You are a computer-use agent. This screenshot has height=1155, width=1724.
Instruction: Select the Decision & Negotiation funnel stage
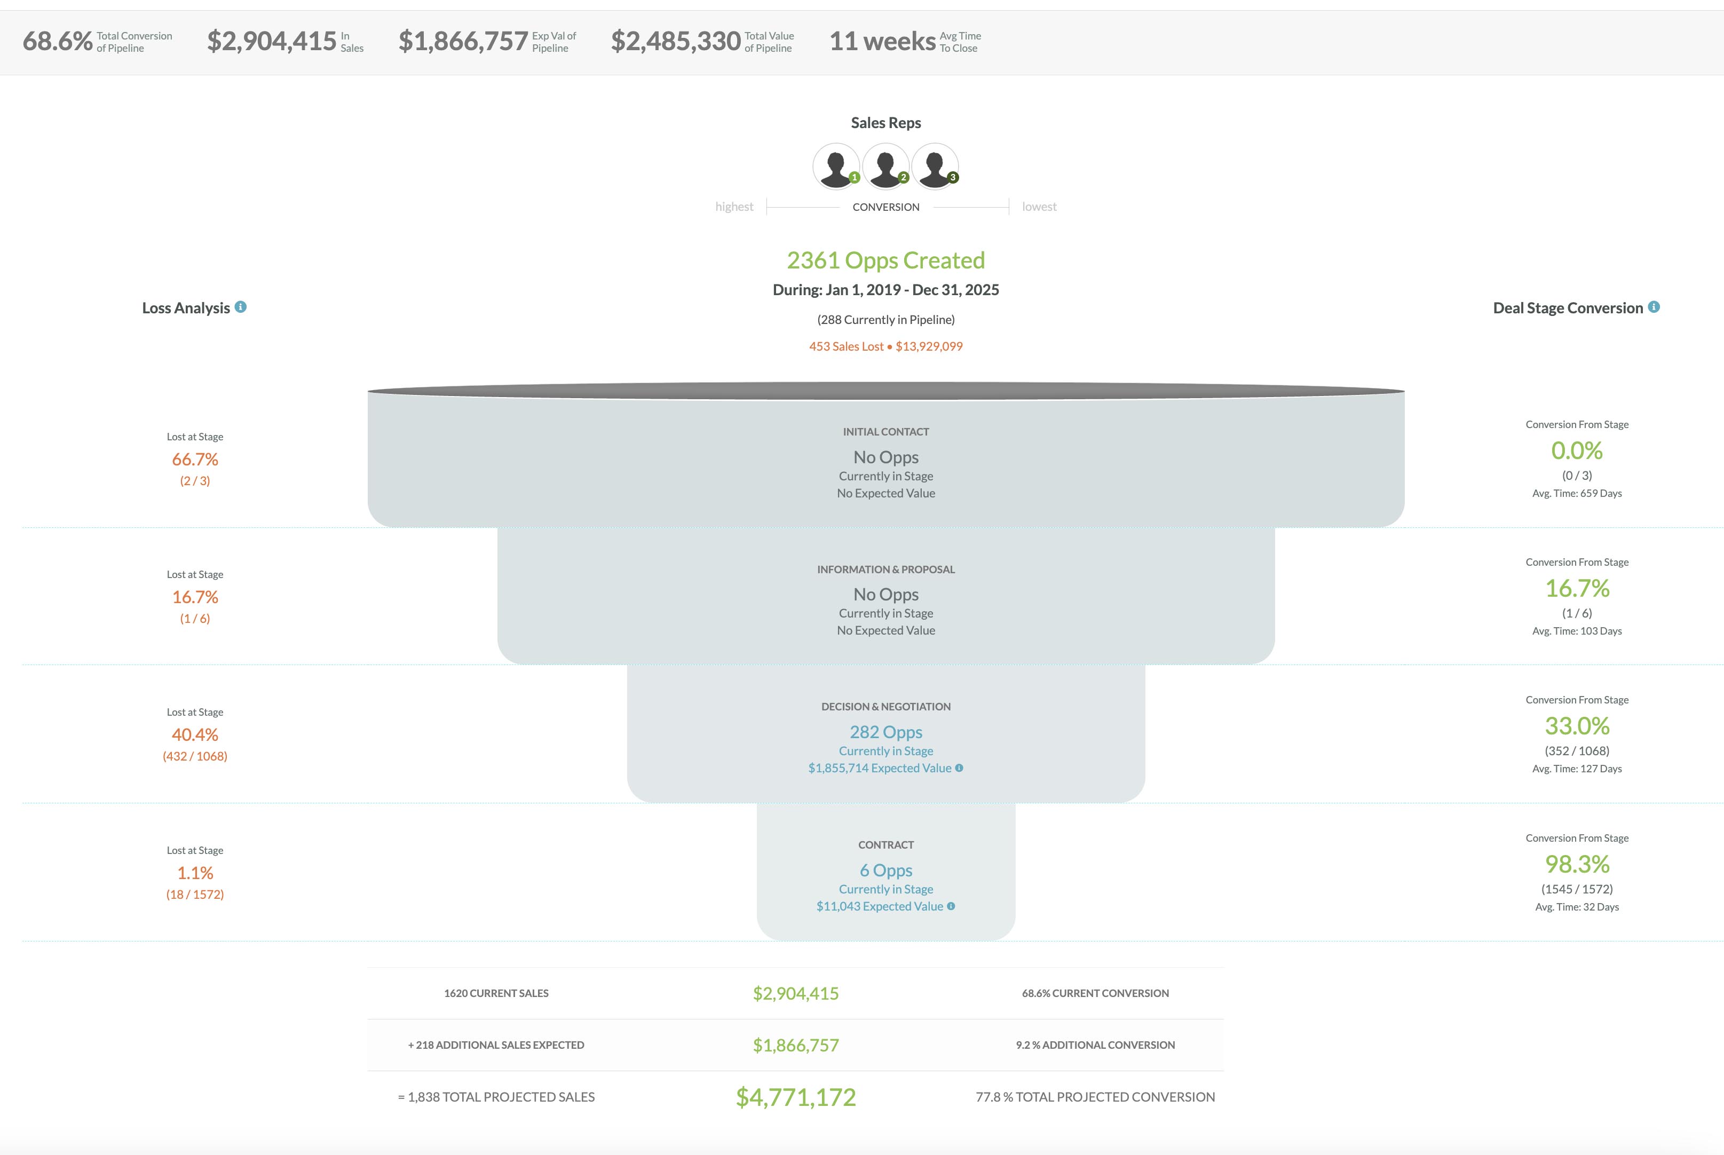886,734
